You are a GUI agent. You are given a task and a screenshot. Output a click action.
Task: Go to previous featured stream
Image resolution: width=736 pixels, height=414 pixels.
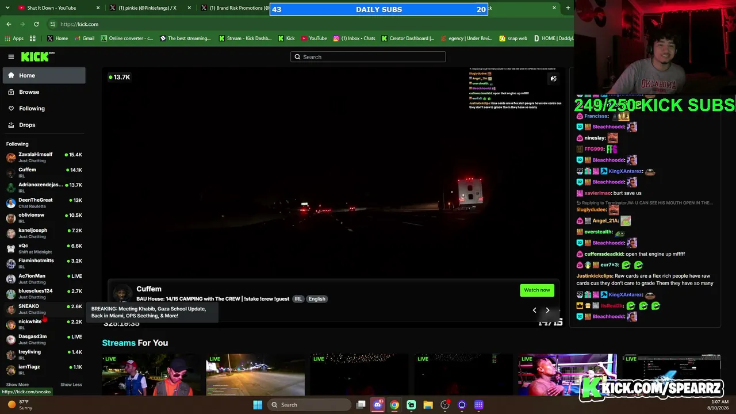click(x=534, y=310)
